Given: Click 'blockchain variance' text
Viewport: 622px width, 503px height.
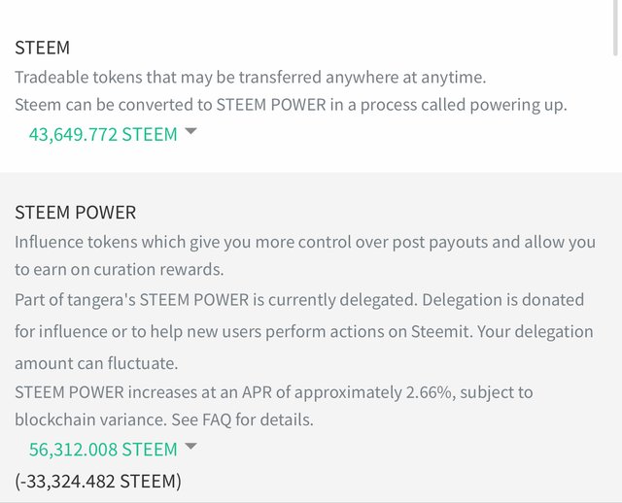Looking at the screenshot, I should pos(90,419).
